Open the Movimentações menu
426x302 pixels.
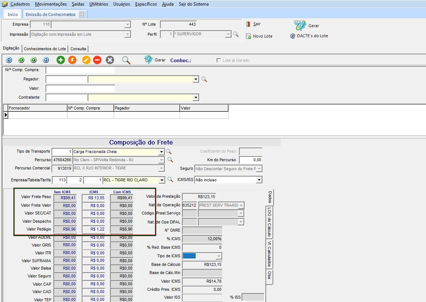(x=51, y=4)
